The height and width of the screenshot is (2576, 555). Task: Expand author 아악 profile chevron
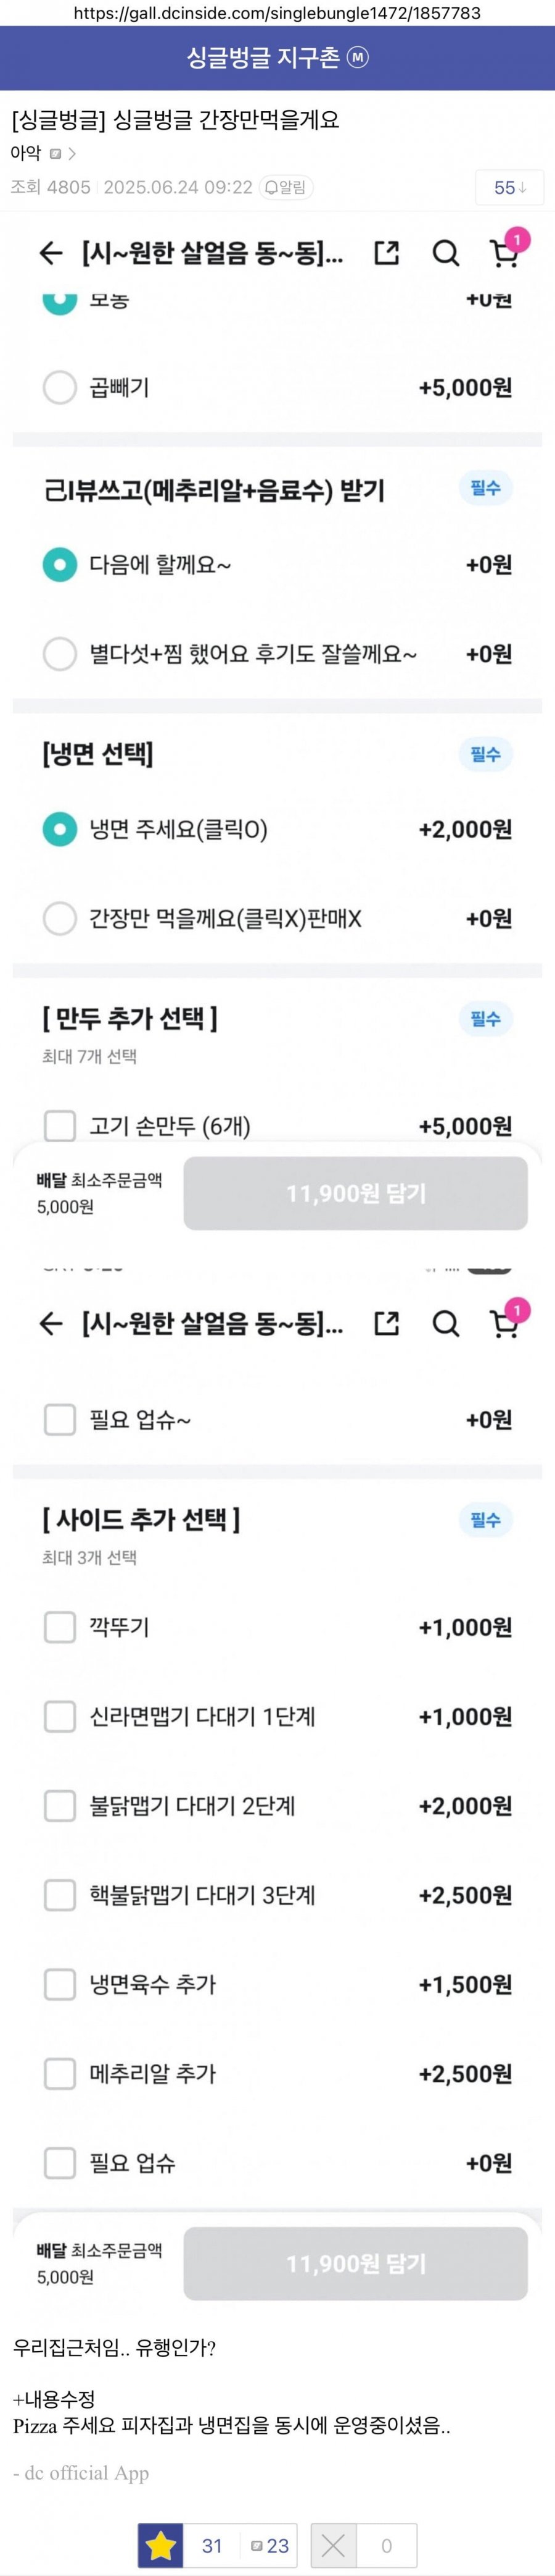[x=72, y=154]
